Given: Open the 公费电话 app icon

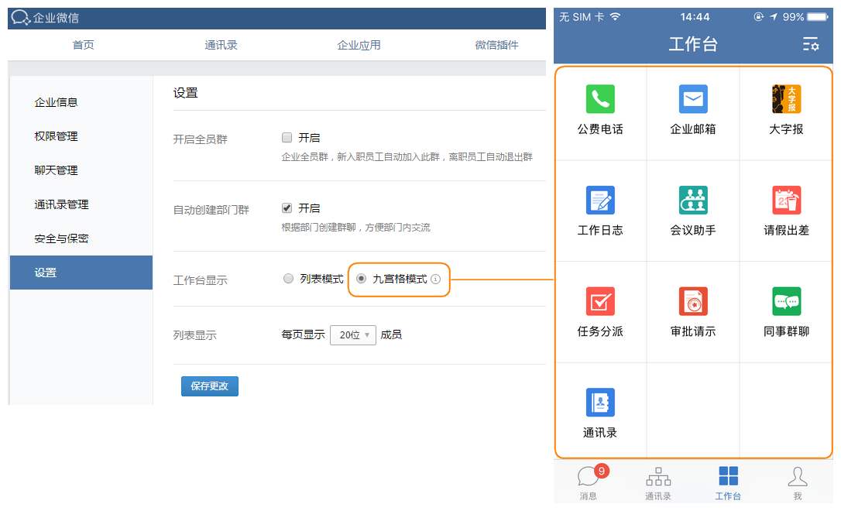Looking at the screenshot, I should (x=600, y=99).
